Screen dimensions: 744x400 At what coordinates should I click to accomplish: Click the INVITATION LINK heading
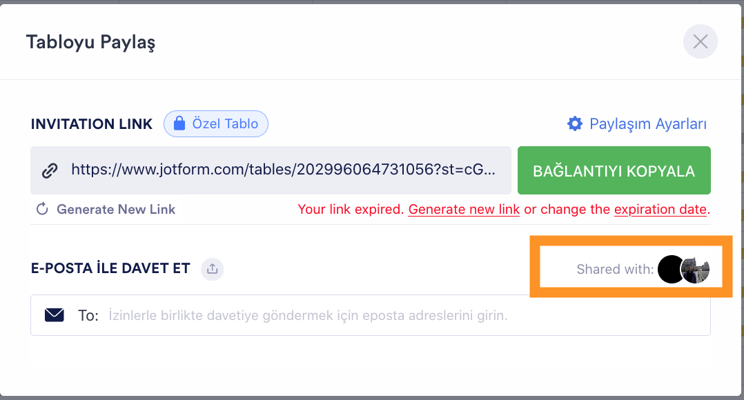point(92,124)
